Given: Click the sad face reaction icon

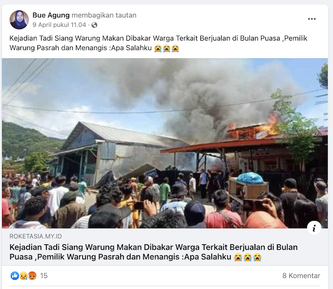Looking at the screenshot, I should click(x=23, y=276).
